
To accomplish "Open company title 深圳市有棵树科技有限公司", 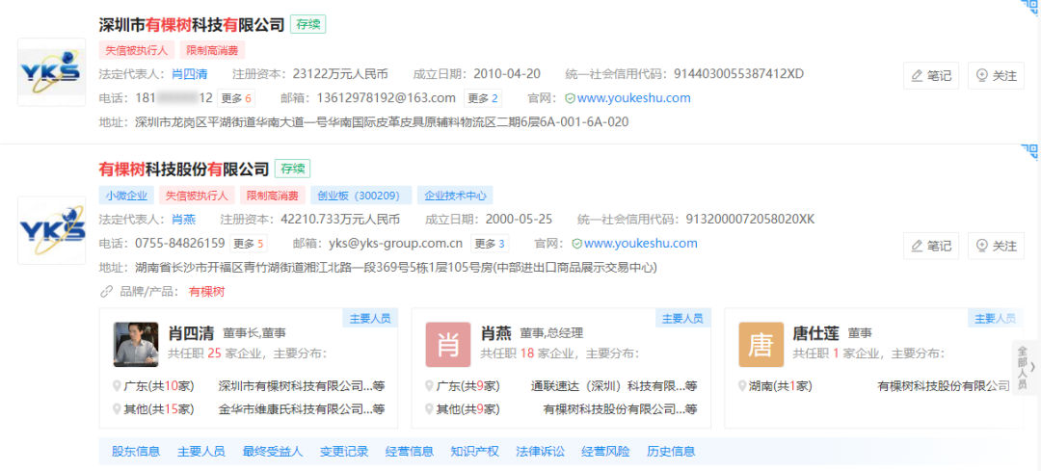I will (191, 25).
